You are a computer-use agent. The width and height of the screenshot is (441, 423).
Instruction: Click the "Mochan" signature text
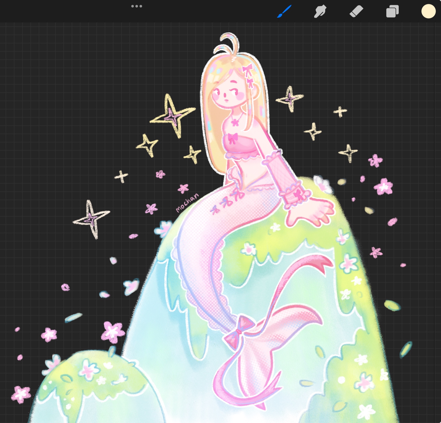pyautogui.click(x=187, y=202)
